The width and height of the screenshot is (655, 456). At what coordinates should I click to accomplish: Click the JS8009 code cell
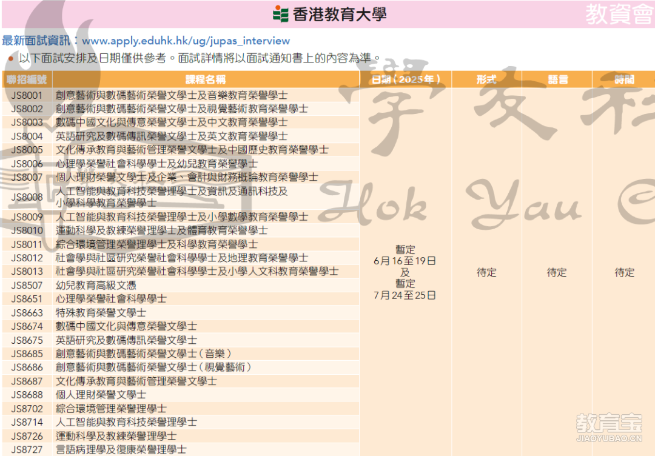[27, 216]
